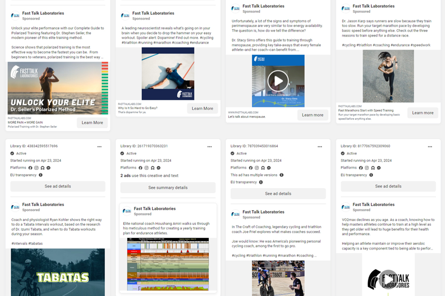Click the #intervals #tabatas hashtag line

pos(27,244)
